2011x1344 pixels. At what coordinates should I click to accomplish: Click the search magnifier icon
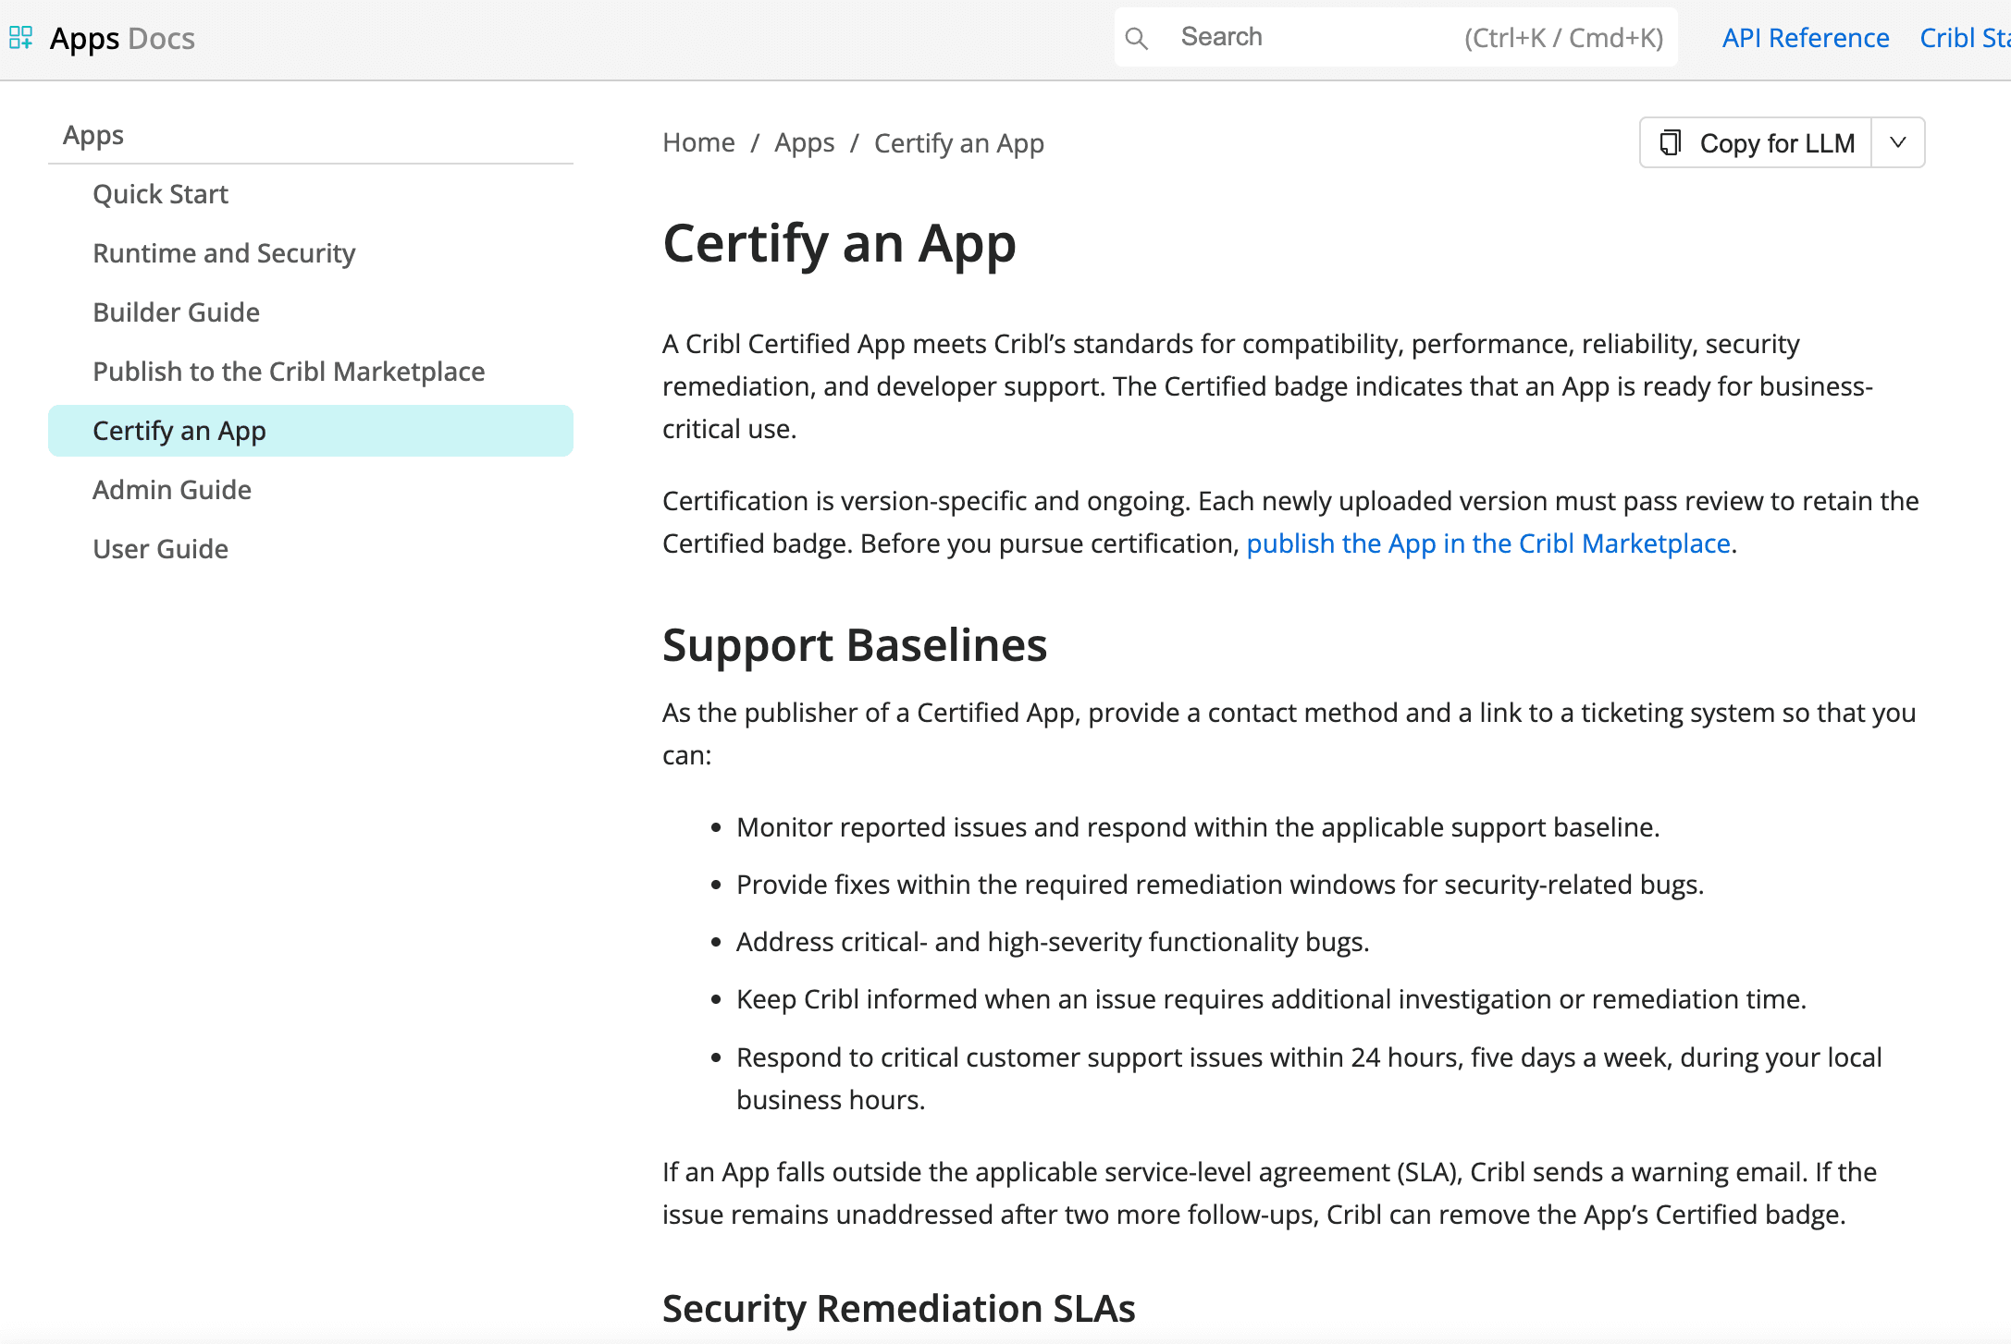click(x=1136, y=38)
